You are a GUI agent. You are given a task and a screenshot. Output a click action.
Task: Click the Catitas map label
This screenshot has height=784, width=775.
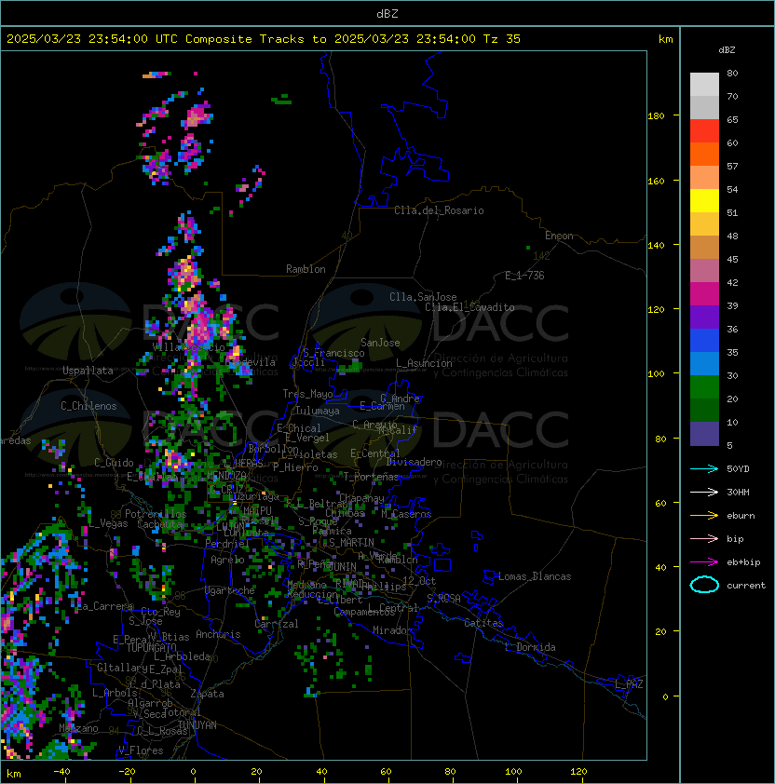(x=483, y=623)
